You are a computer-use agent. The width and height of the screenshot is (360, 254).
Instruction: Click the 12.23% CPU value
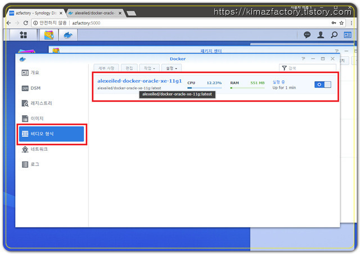pyautogui.click(x=214, y=83)
